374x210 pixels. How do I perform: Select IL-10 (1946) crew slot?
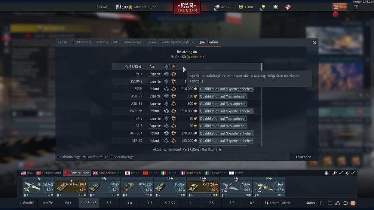(39, 187)
